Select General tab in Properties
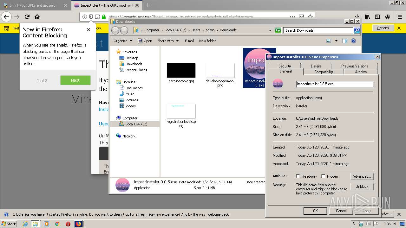Image resolution: width=406 pixels, height=228 pixels. (286, 72)
